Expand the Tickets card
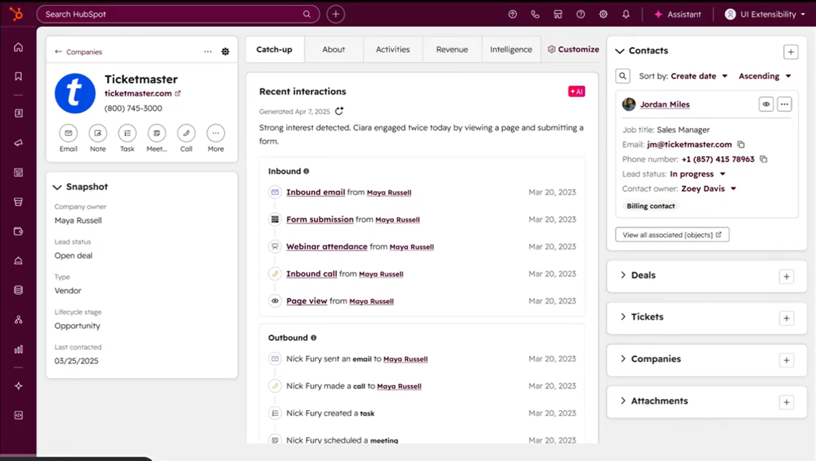 point(623,317)
